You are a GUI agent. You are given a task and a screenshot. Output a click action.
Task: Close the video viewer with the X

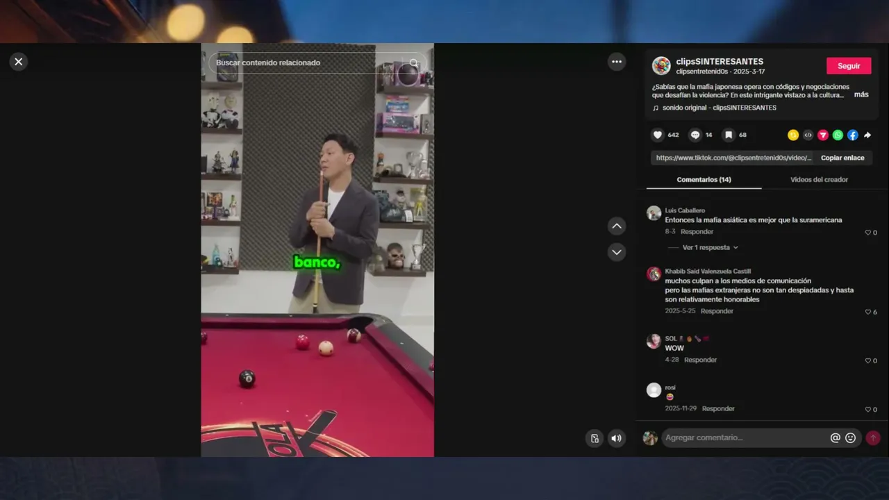tap(19, 62)
